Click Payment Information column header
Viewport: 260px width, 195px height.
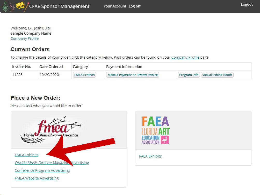click(140, 67)
